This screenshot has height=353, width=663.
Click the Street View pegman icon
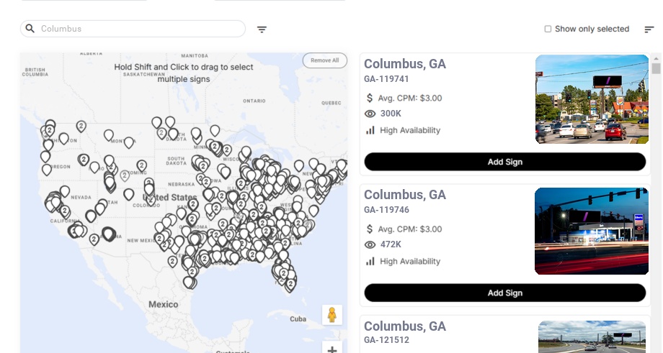[331, 315]
